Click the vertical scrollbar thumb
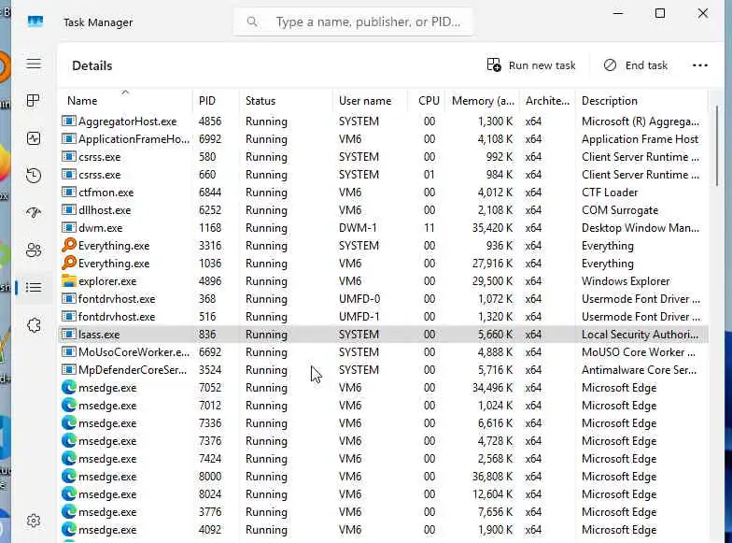Screen dimensions: 732x543 718,146
